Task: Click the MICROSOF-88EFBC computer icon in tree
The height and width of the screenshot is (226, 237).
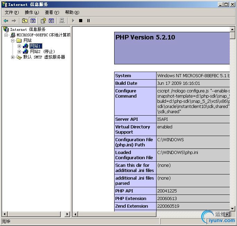Action: pos(13,35)
